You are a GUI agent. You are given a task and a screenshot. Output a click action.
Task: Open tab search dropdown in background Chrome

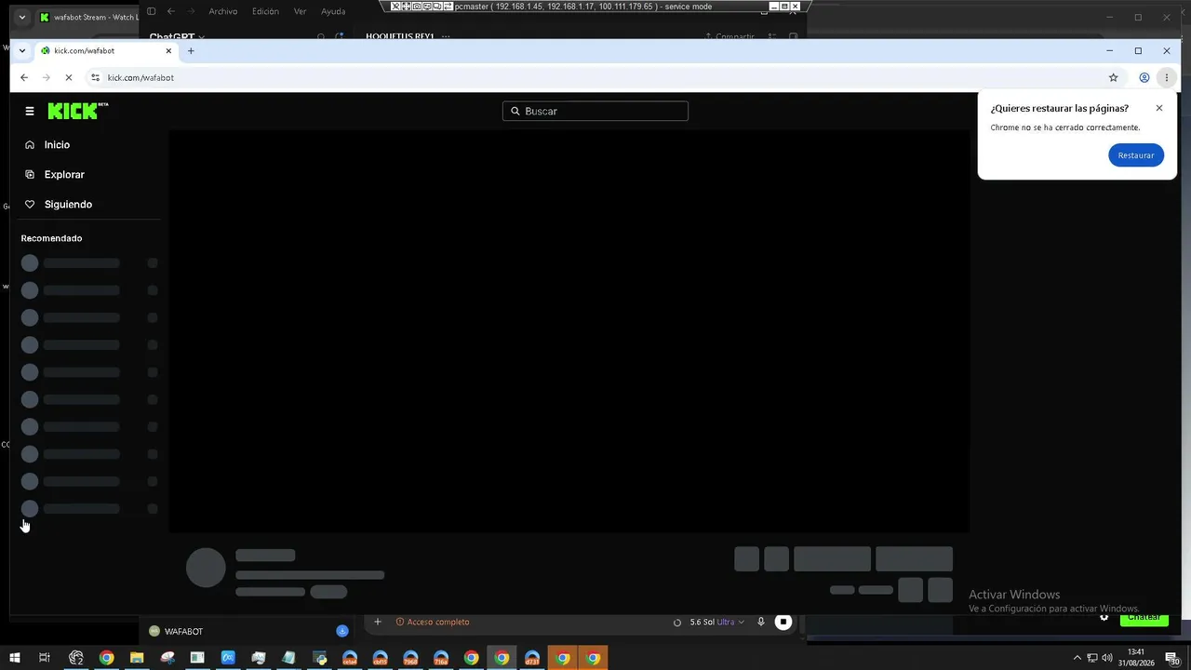coord(22,17)
